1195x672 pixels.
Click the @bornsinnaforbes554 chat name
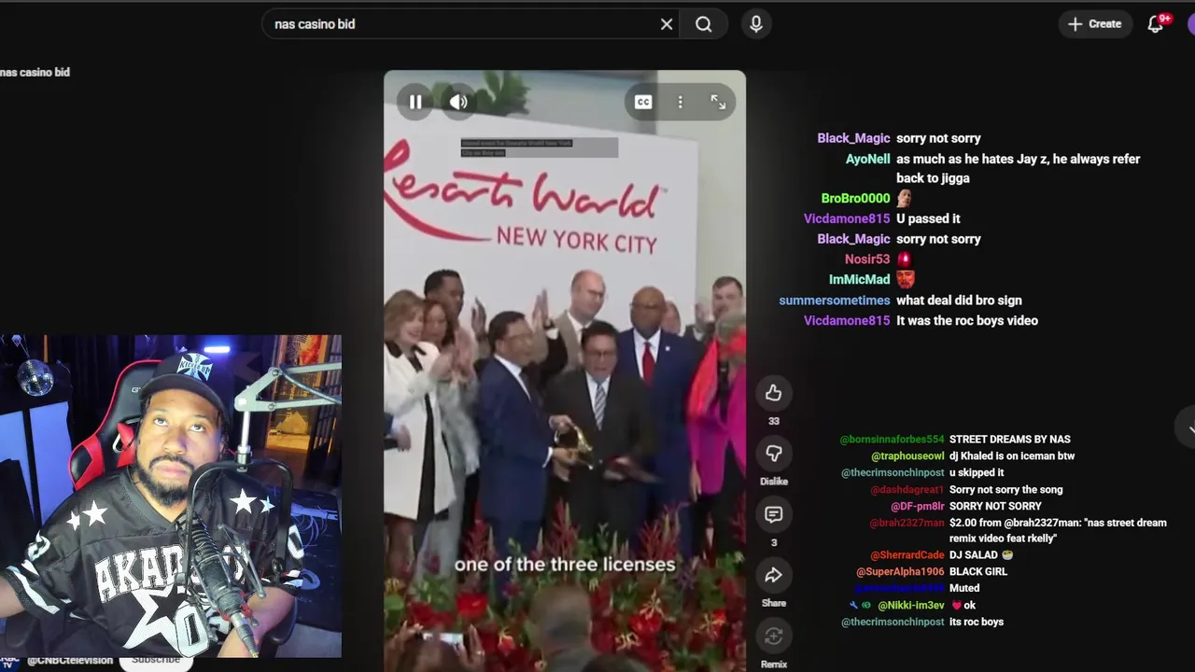(x=892, y=440)
